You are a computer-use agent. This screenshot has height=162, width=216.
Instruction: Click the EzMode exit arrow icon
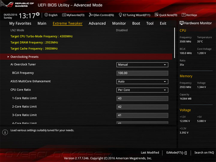(184, 153)
